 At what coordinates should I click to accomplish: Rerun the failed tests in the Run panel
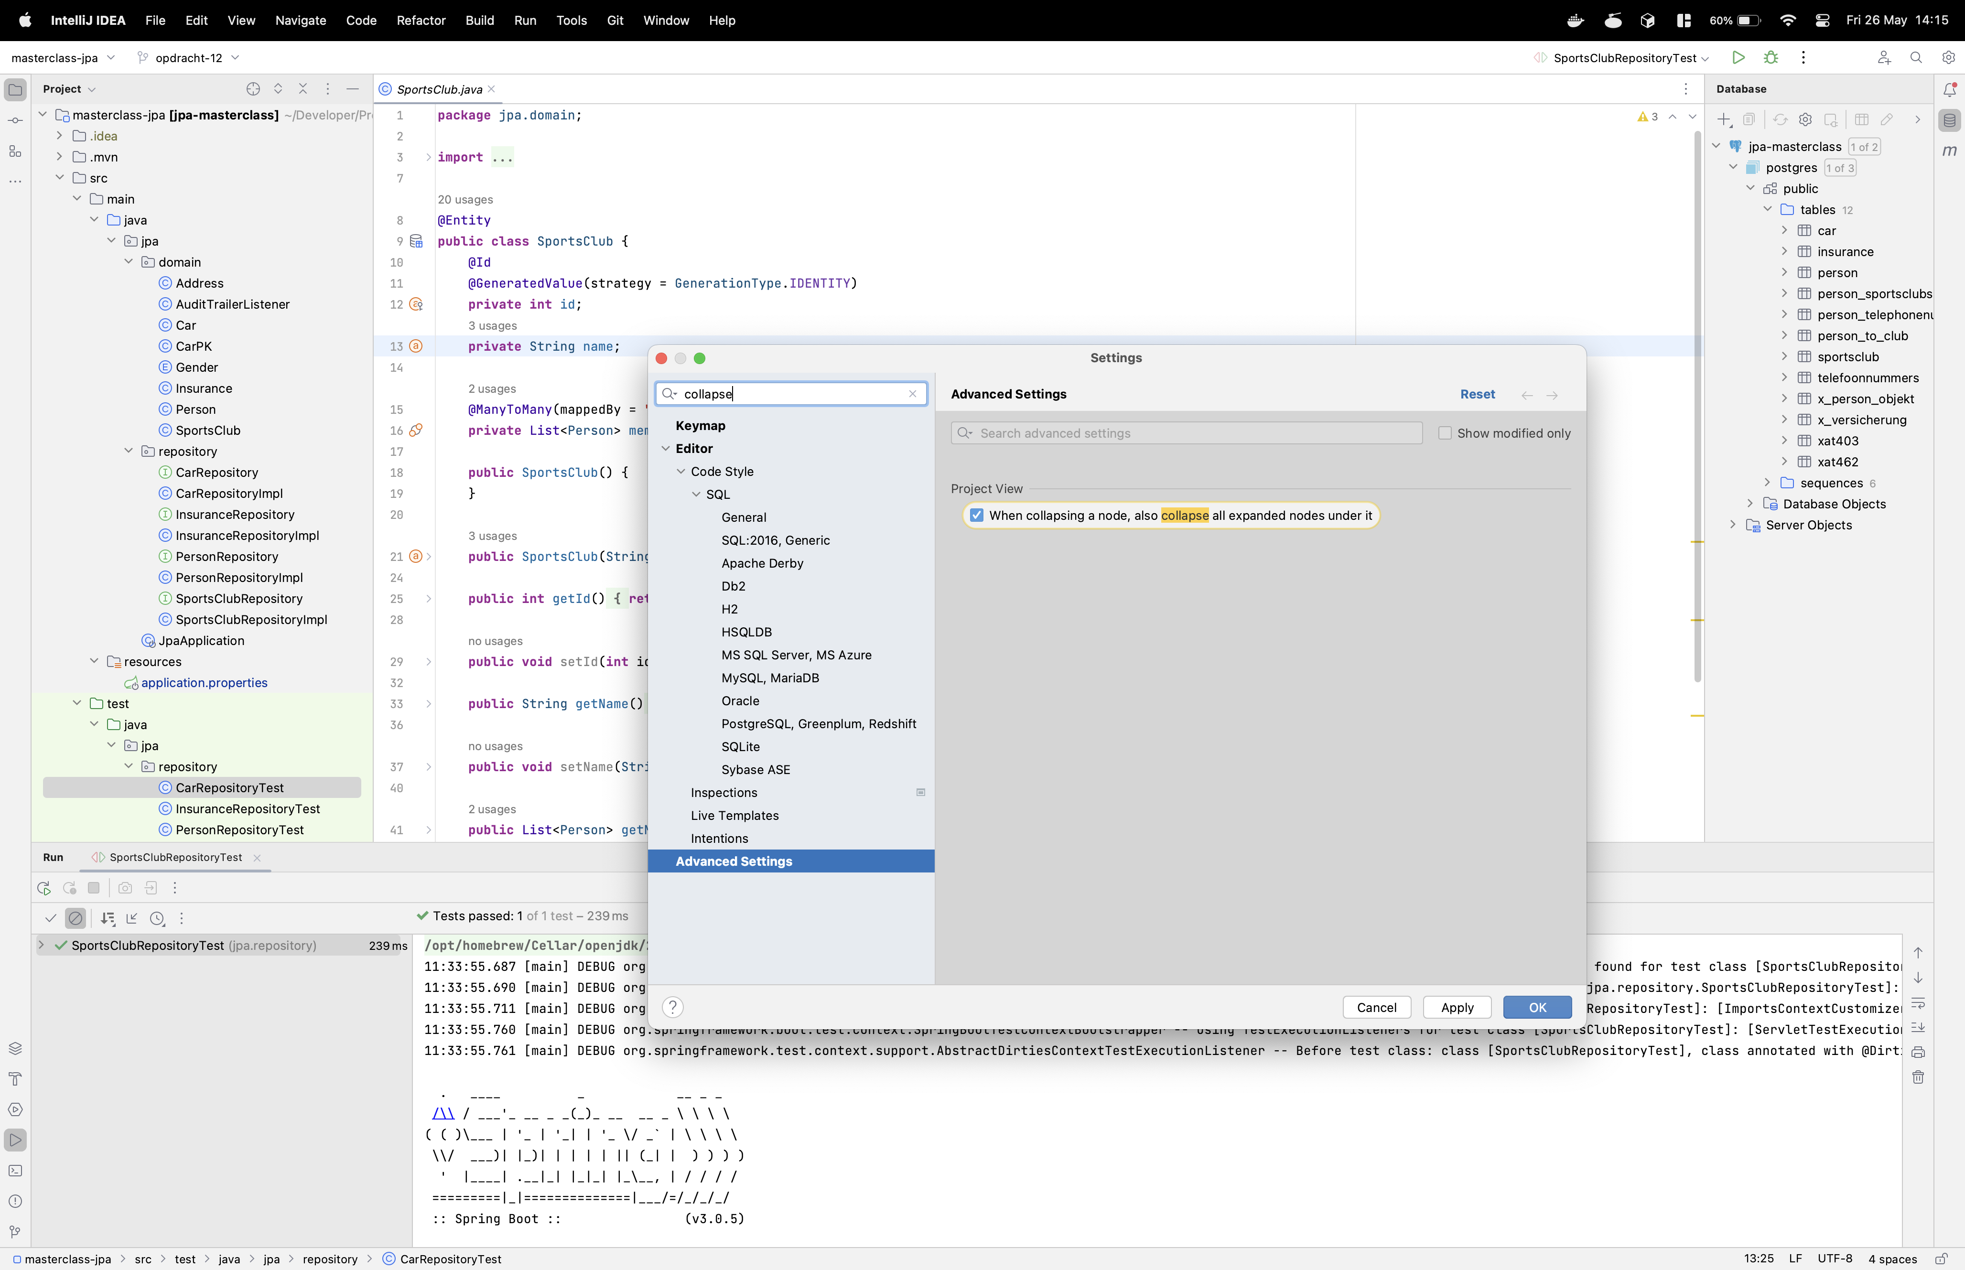click(x=70, y=888)
